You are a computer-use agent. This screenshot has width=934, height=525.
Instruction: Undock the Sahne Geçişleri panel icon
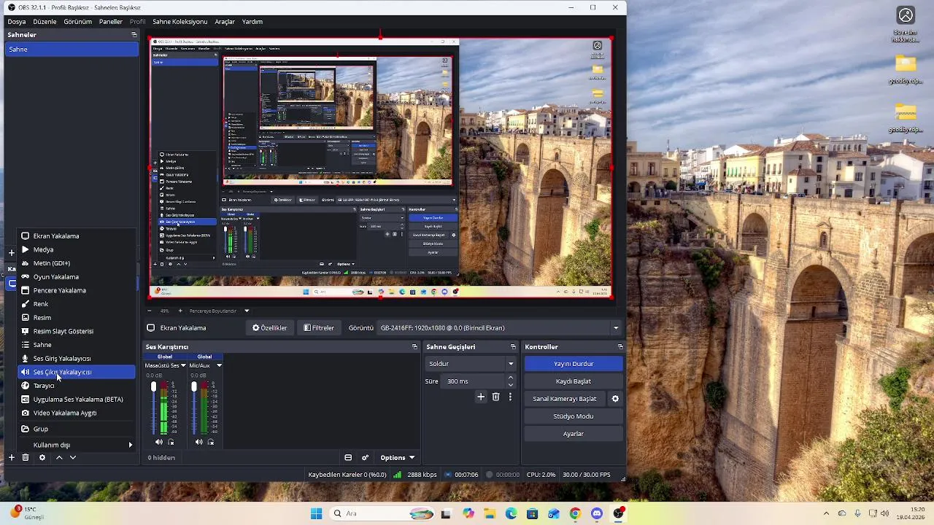coord(513,347)
